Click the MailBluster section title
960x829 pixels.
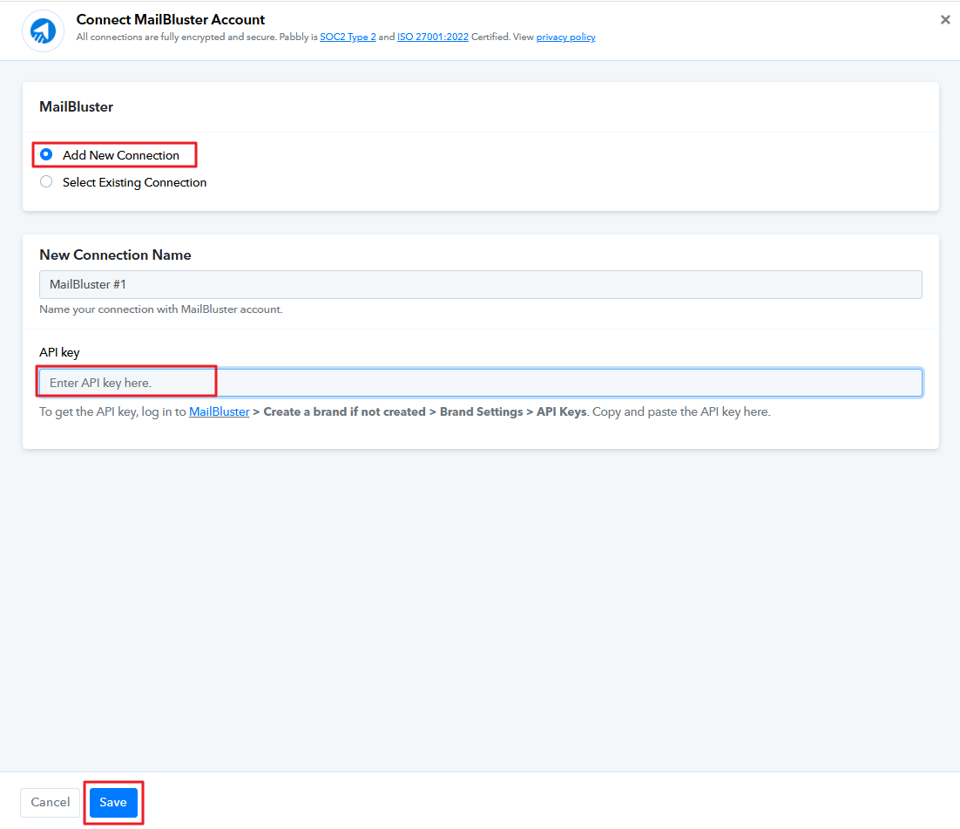(77, 107)
